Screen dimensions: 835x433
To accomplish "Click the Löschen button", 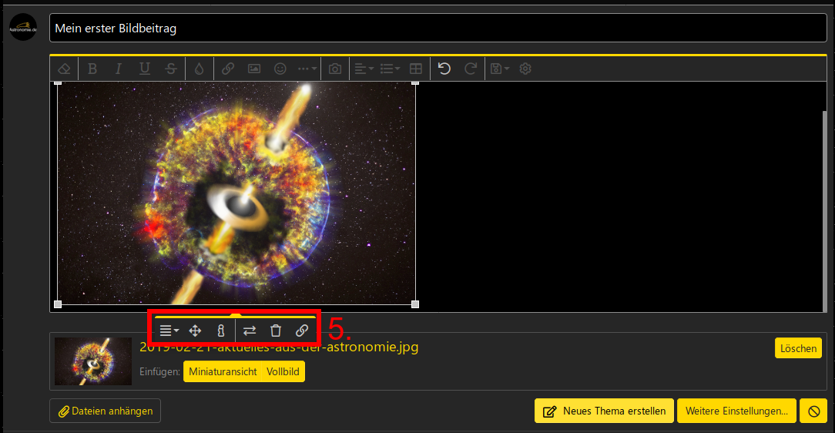I will click(x=798, y=348).
